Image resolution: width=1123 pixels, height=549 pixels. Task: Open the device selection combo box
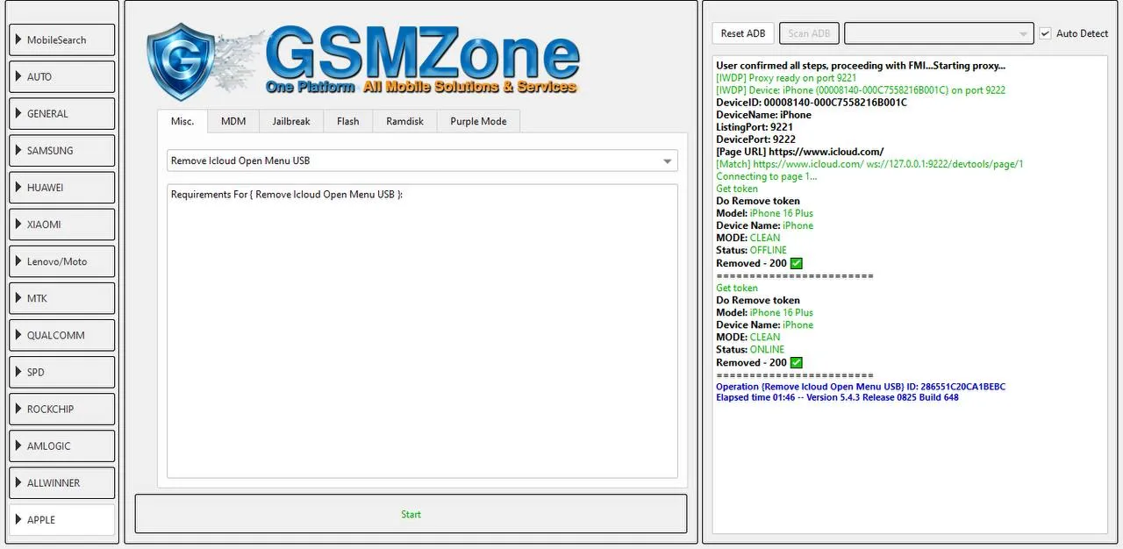coord(938,33)
